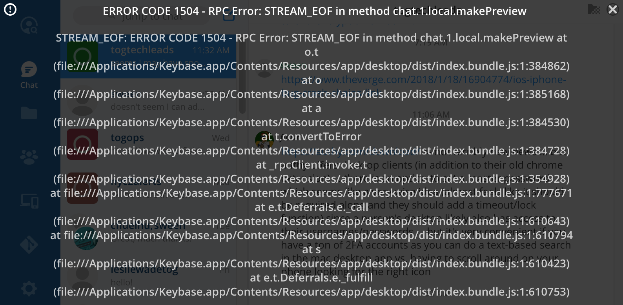The height and width of the screenshot is (305, 623).
Task: Switch to the Chat tab
Action: [29, 75]
